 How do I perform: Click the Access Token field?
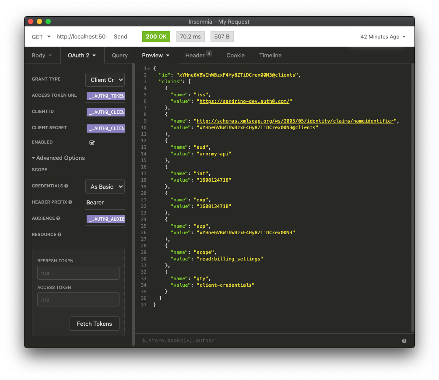point(78,299)
